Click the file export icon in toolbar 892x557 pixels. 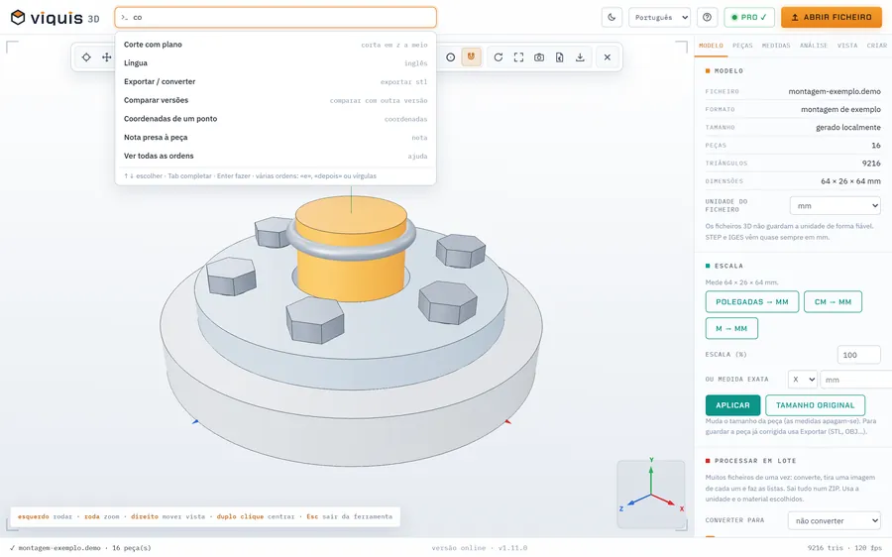coord(560,56)
